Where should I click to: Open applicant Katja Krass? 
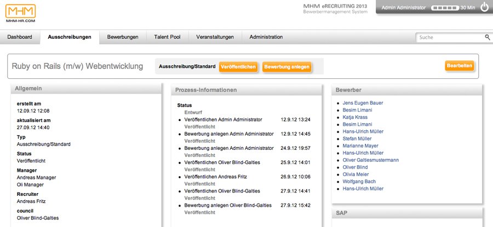click(355, 117)
